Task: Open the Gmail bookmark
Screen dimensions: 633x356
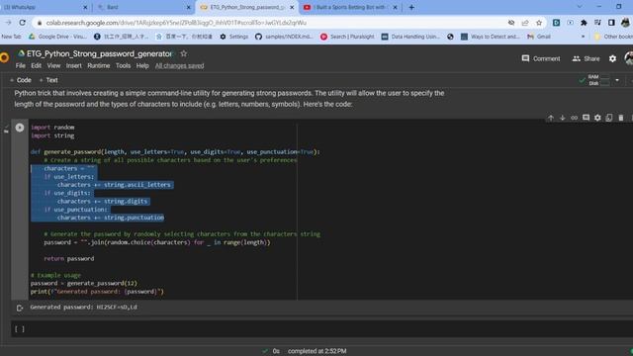Action: [x=539, y=37]
